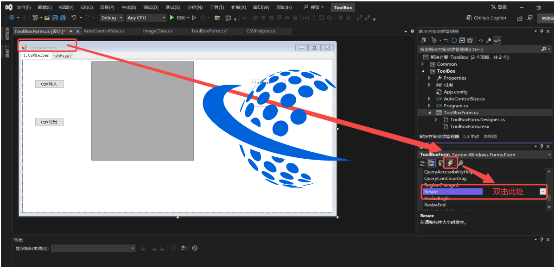The width and height of the screenshot is (554, 267).
Task: Open the 显示输出来源 source dropdown
Action: pos(93,248)
